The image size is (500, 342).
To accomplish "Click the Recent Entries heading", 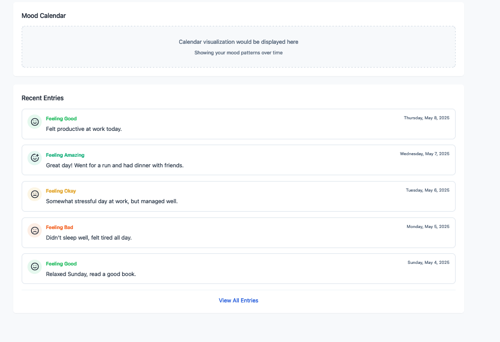I will 42,98.
